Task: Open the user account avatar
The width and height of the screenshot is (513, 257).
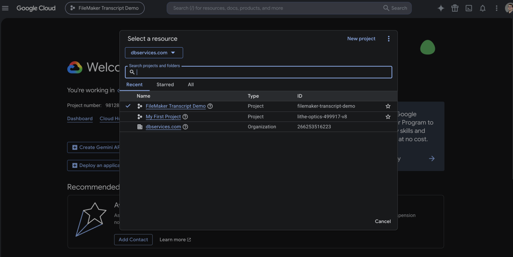Action: click(509, 8)
